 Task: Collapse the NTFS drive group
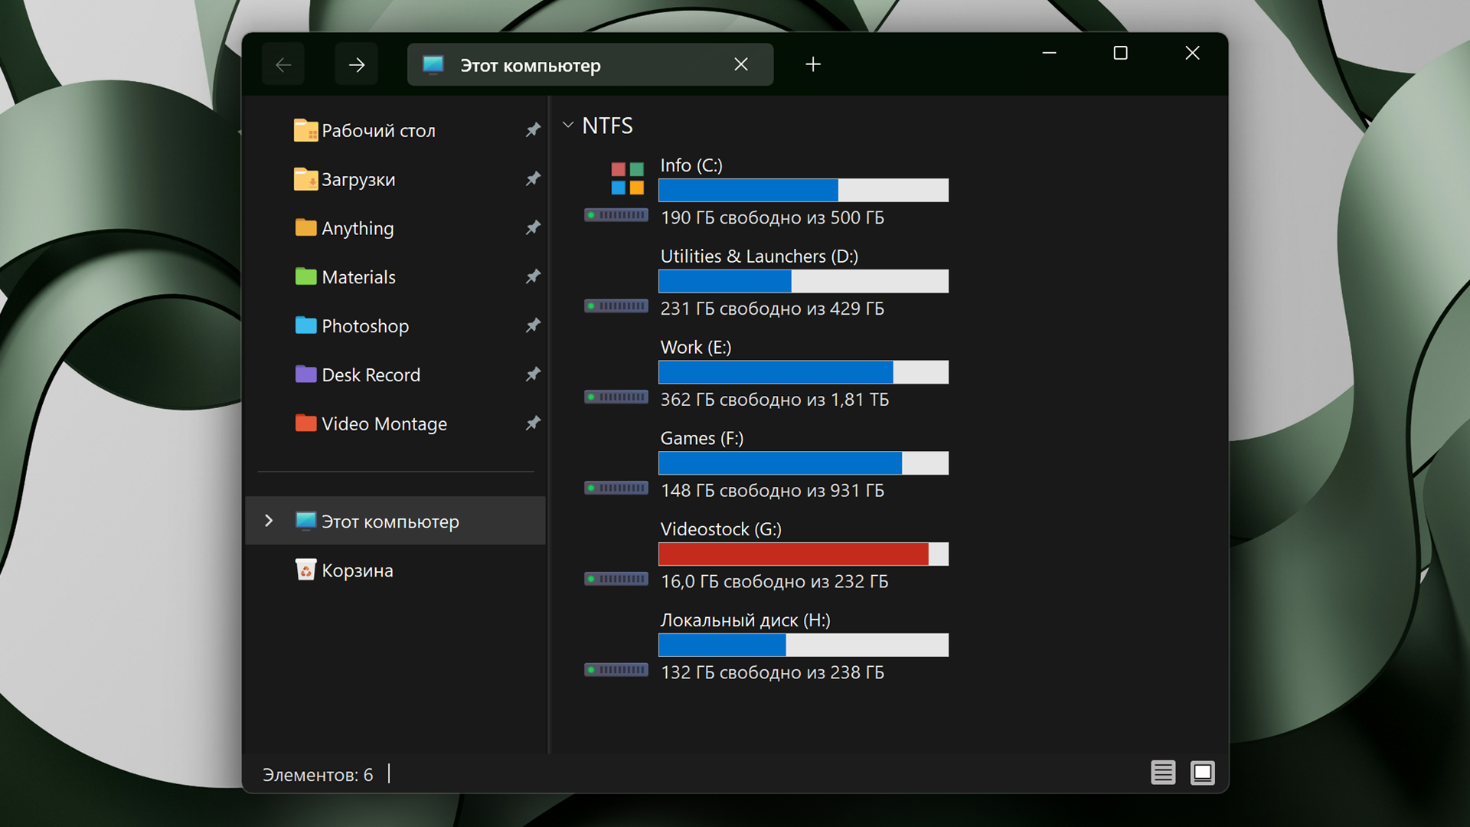[568, 126]
